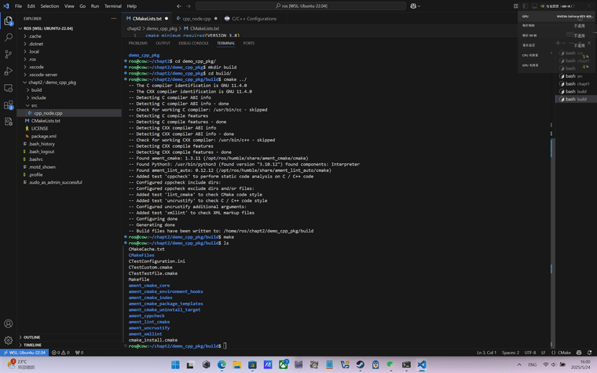Go back with the left arrow

(179, 6)
